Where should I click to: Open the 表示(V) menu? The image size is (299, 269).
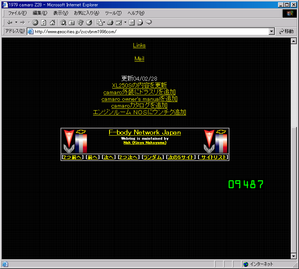[x=61, y=13]
